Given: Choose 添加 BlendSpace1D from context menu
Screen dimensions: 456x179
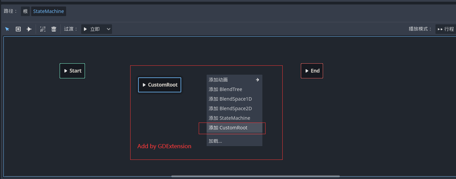Looking at the screenshot, I should pos(234,99).
